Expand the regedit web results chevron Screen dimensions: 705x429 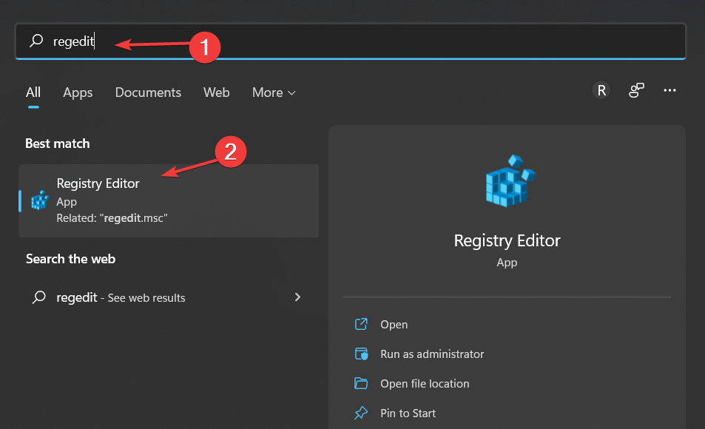tap(297, 297)
